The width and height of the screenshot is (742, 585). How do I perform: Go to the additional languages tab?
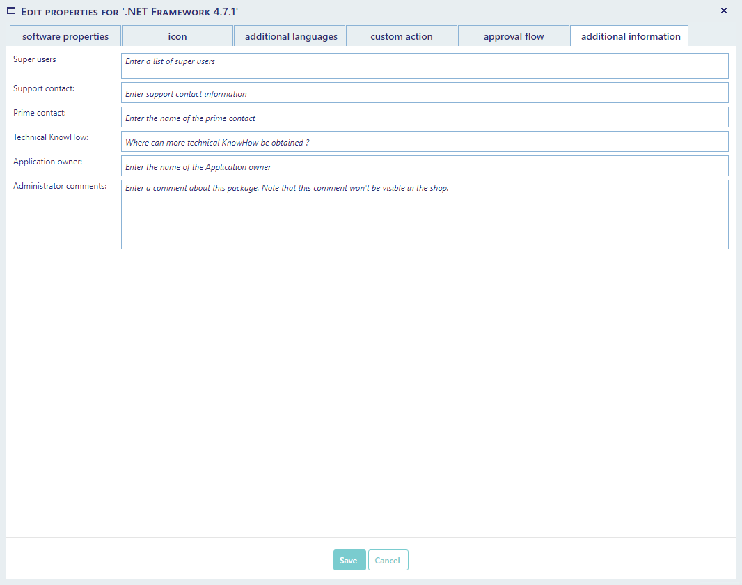click(x=291, y=36)
